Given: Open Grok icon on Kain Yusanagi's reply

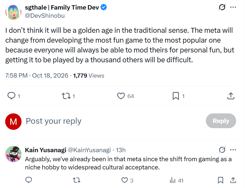Looking at the screenshot, I should pyautogui.click(x=222, y=150).
